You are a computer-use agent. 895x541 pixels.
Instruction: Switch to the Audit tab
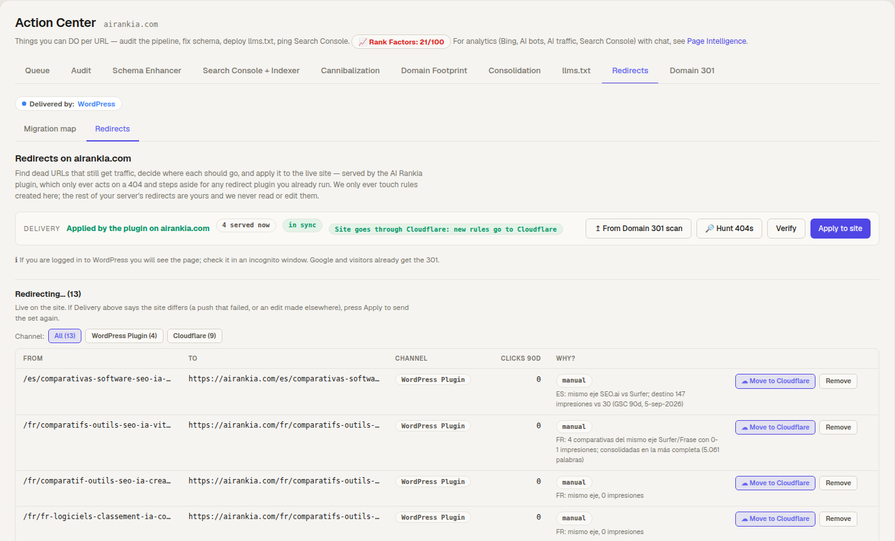(x=81, y=71)
